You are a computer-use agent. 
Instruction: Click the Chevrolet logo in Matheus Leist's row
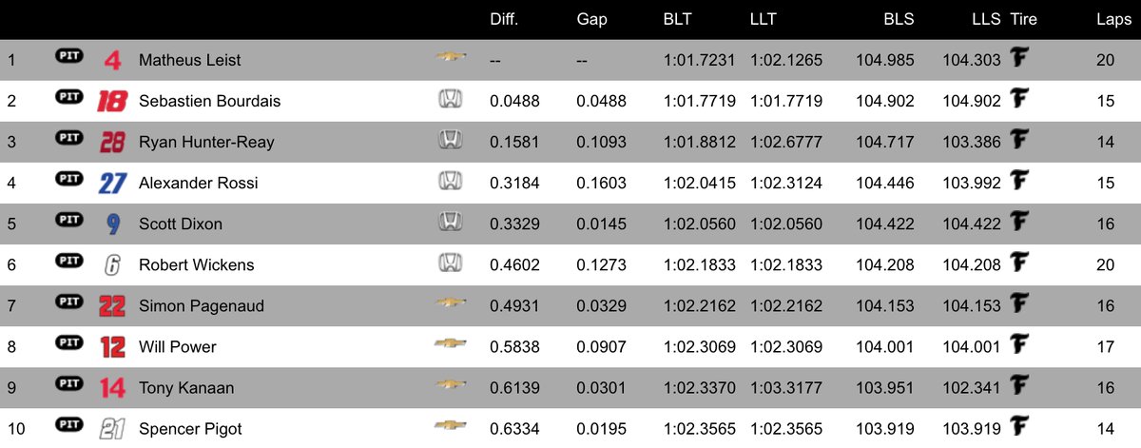click(451, 59)
